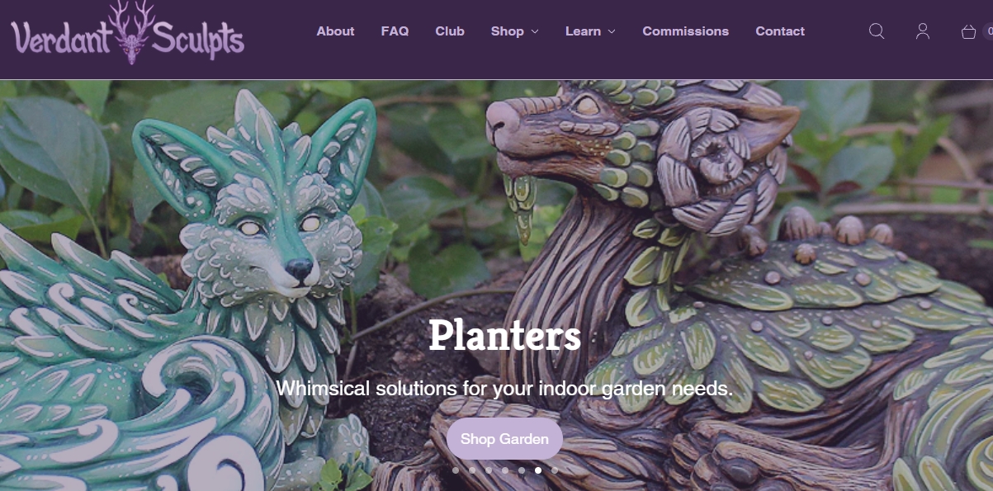Select the last carousel slide dot

pyautogui.click(x=555, y=470)
